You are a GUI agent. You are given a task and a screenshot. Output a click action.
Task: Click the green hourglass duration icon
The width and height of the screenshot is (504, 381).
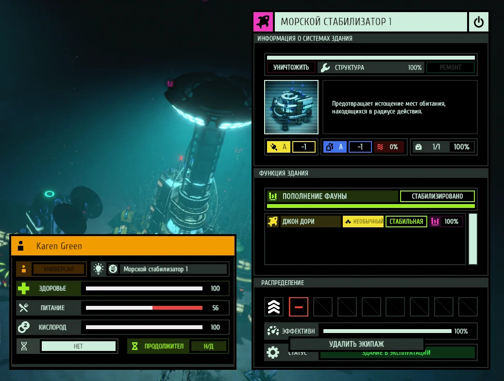tap(134, 346)
